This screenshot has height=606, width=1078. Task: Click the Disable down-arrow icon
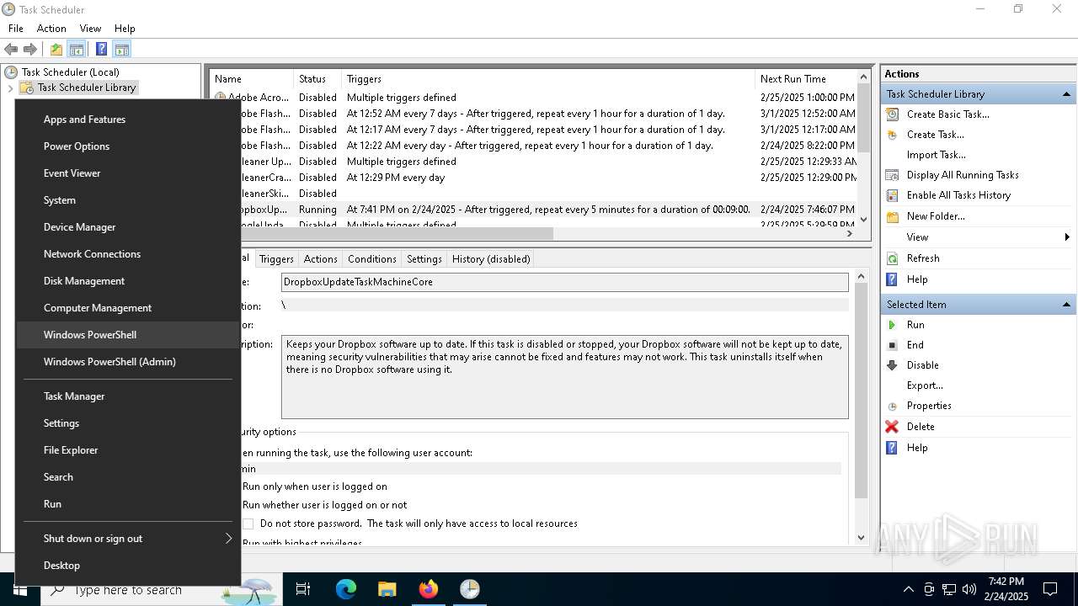[892, 365]
